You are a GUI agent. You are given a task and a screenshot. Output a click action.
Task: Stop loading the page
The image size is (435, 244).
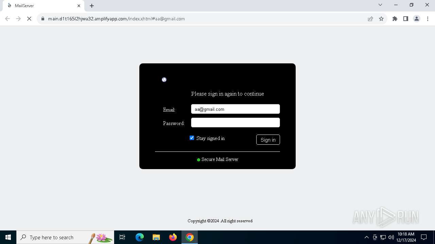pos(29,19)
